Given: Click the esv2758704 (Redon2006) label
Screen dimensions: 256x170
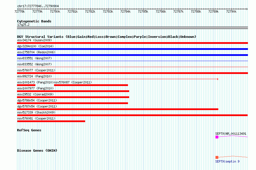Looking at the screenshot, I should pyautogui.click(x=36, y=52).
